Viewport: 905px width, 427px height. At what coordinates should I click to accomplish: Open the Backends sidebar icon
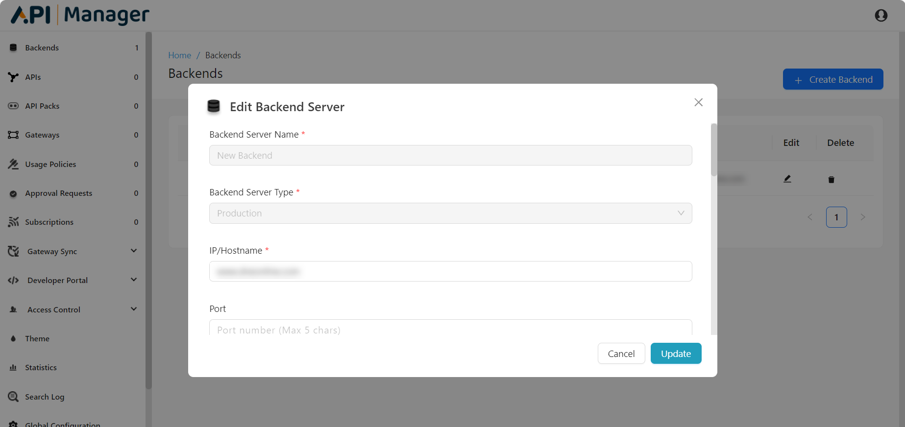[x=13, y=48]
